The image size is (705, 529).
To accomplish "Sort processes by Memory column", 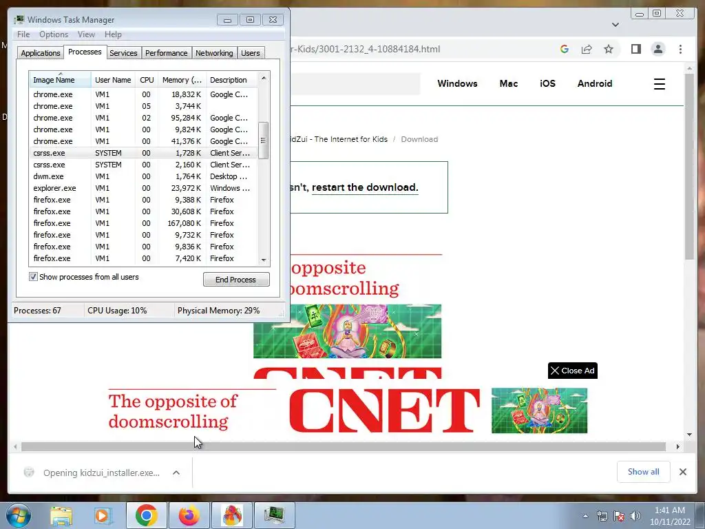I will pyautogui.click(x=182, y=80).
